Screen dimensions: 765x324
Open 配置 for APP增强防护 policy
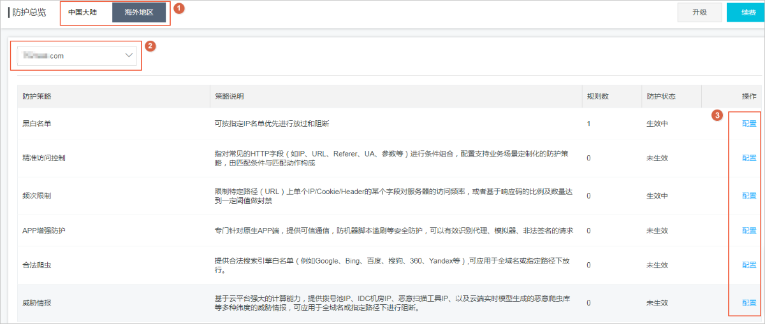pyautogui.click(x=749, y=230)
